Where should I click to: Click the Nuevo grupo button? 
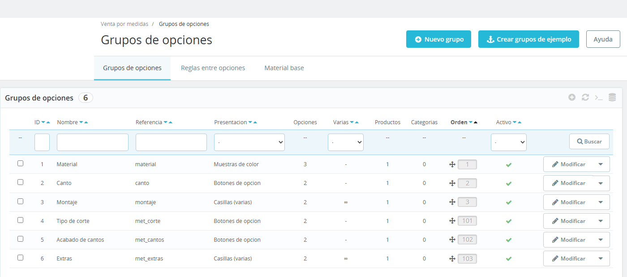(438, 39)
